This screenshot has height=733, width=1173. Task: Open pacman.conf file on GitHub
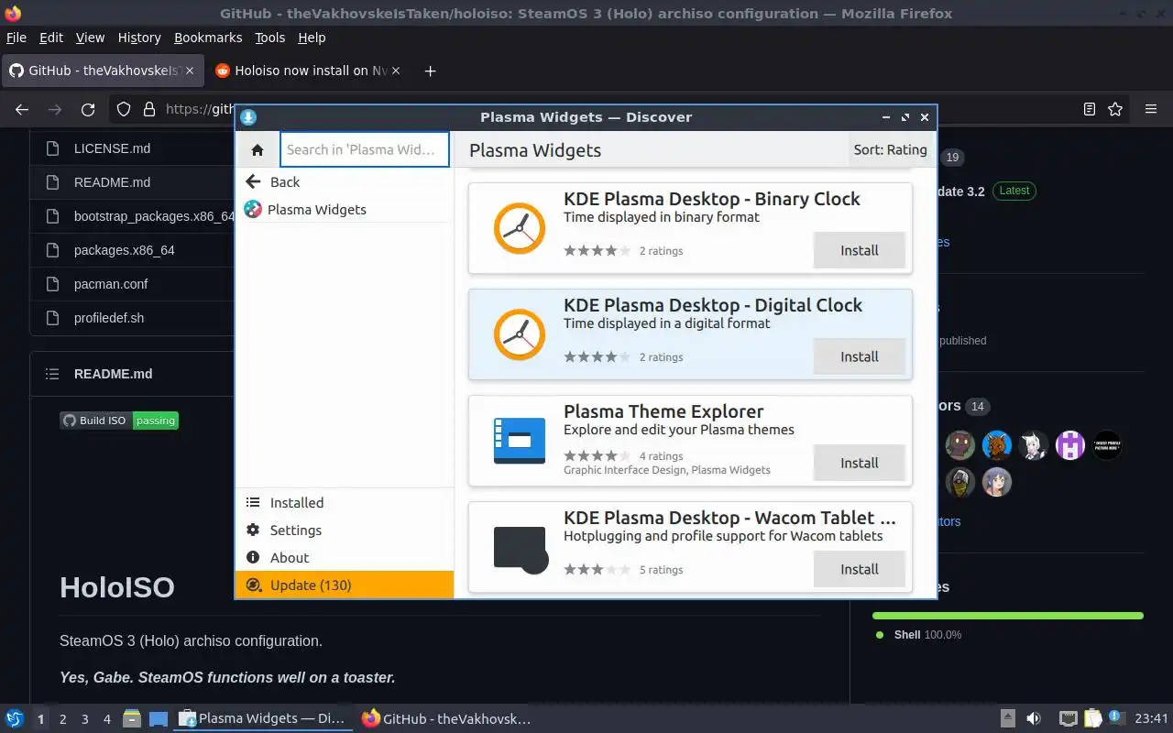[x=111, y=284]
